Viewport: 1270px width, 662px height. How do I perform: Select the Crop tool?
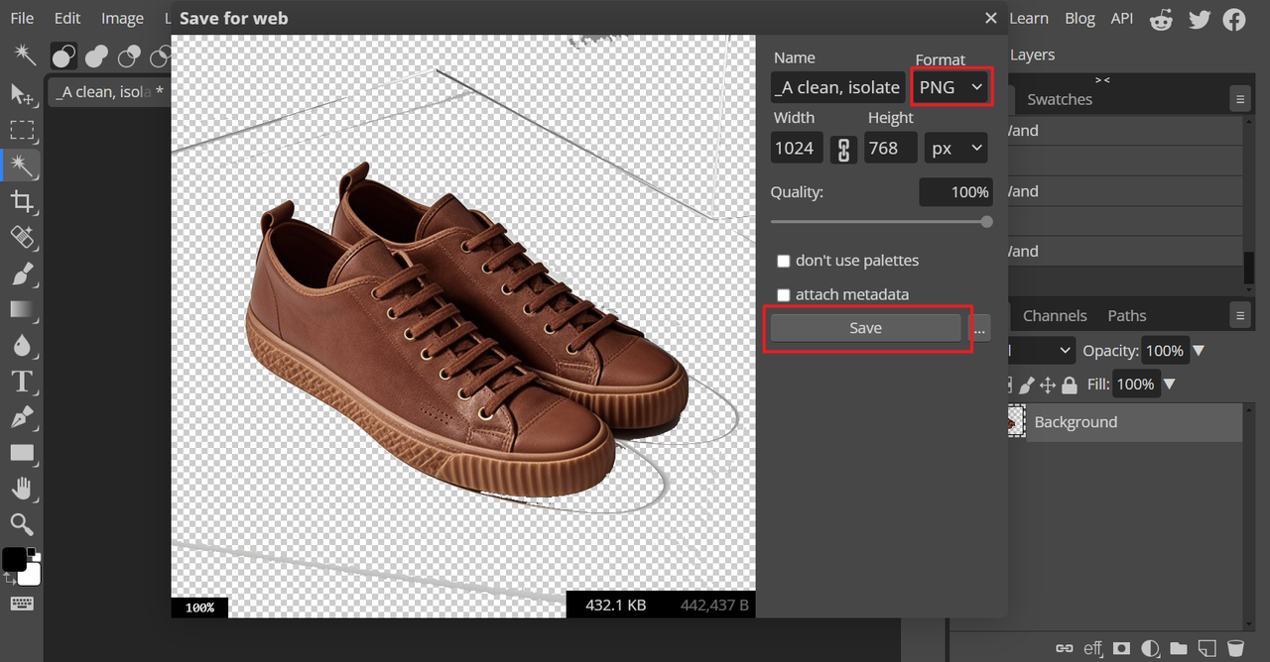pos(22,202)
